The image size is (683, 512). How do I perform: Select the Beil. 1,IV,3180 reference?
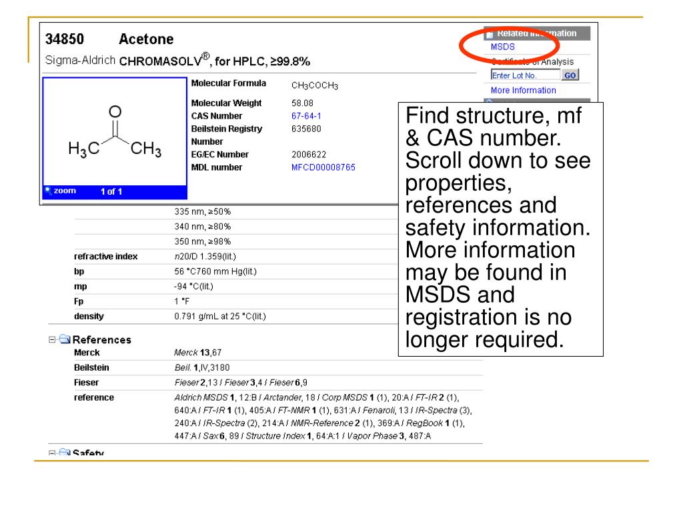(201, 367)
